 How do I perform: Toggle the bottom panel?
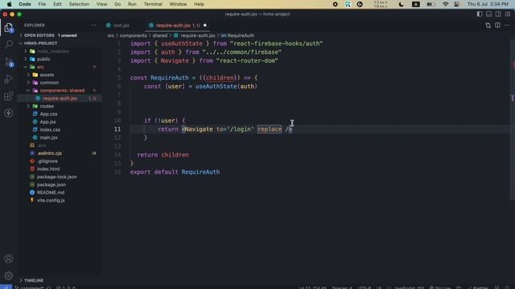pyautogui.click(x=489, y=14)
